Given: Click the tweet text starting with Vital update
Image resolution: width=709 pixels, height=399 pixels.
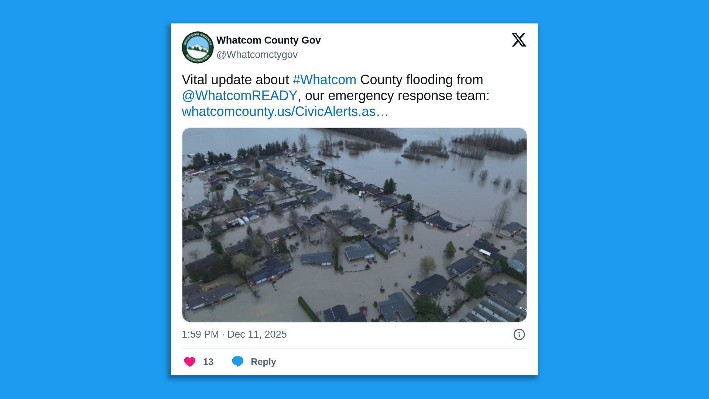Looking at the screenshot, I should coord(335,96).
